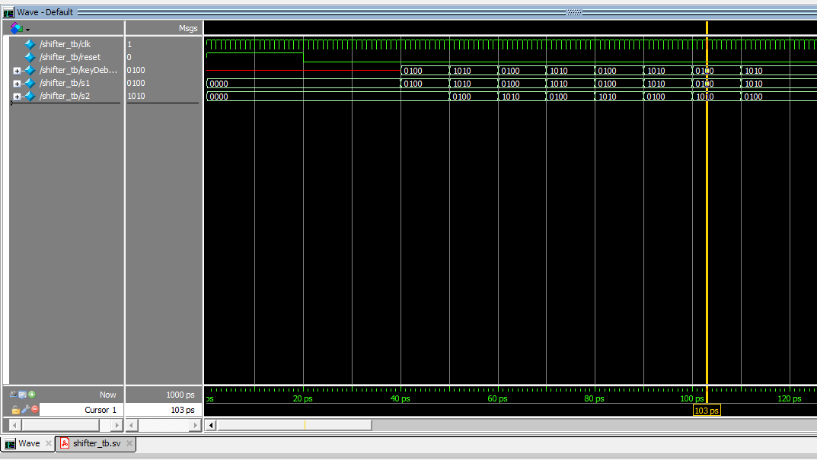The image size is (817, 460).
Task: Click the red undefined keyDeb waveform segment
Action: (303, 70)
